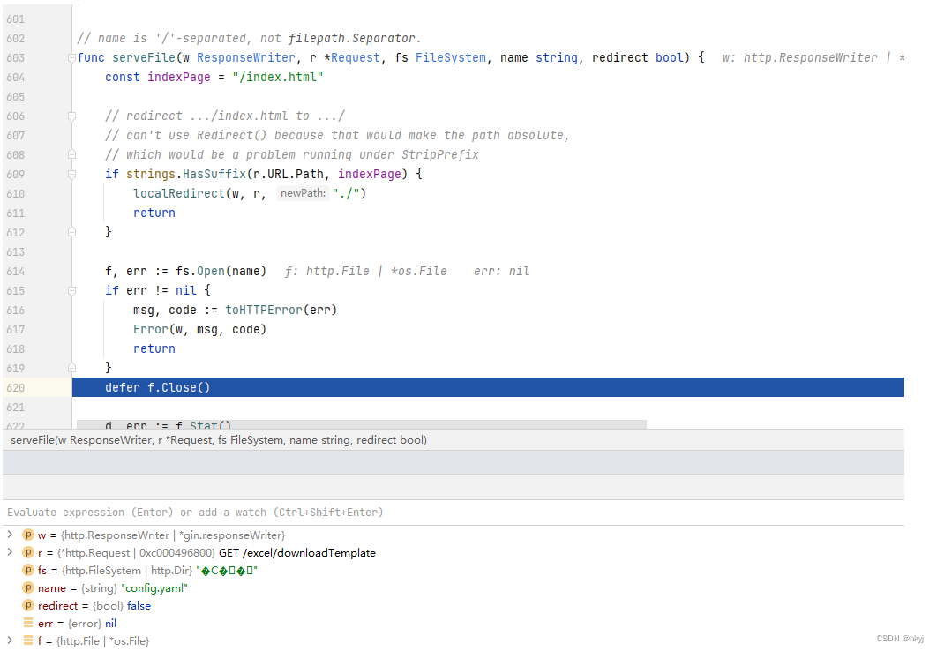
Task: Click the variable icon beside "err"
Action: pos(27,623)
